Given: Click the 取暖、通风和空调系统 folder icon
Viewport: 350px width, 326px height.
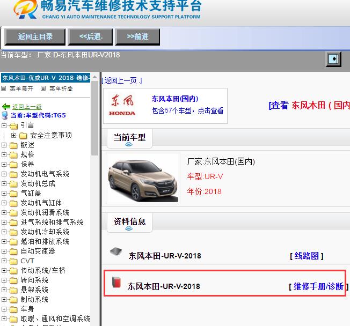Looking at the screenshot, I should 13,319.
